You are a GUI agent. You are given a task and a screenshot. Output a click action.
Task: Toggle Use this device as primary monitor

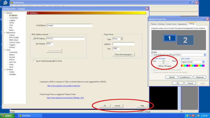(x=152, y=70)
